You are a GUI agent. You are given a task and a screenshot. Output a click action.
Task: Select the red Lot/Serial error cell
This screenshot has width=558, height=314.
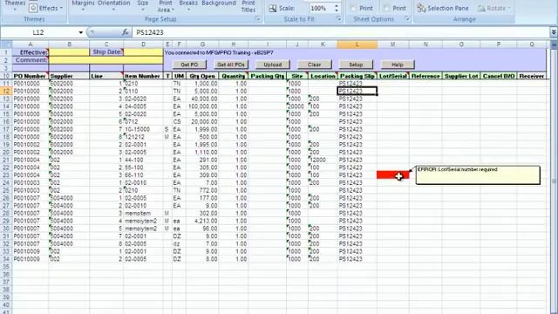pos(393,174)
